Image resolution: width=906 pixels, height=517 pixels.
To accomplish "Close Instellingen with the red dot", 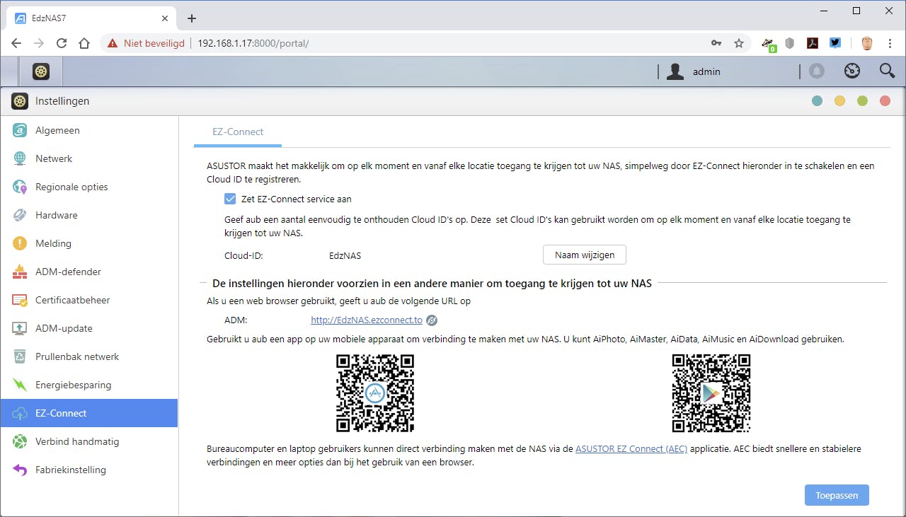I will tap(885, 101).
